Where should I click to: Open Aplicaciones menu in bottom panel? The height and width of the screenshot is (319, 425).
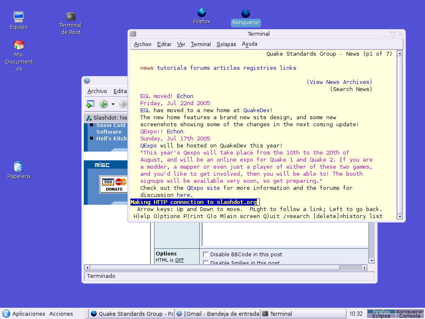pyautogui.click(x=29, y=314)
